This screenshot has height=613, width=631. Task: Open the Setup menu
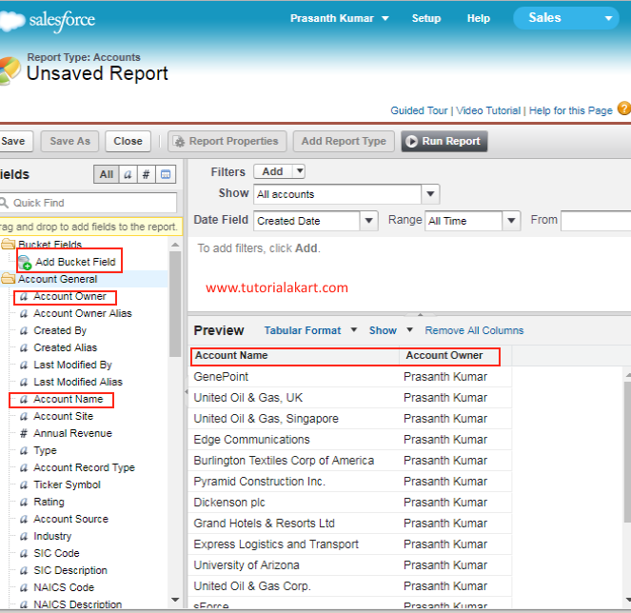[426, 18]
